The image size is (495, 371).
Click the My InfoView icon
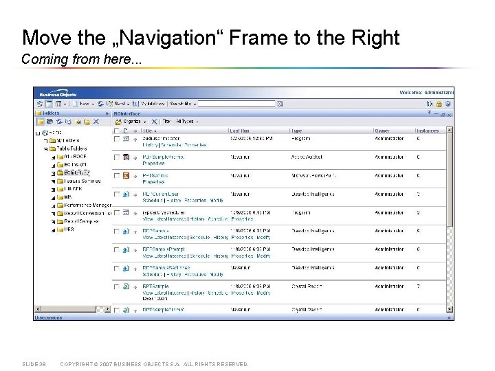[135, 104]
